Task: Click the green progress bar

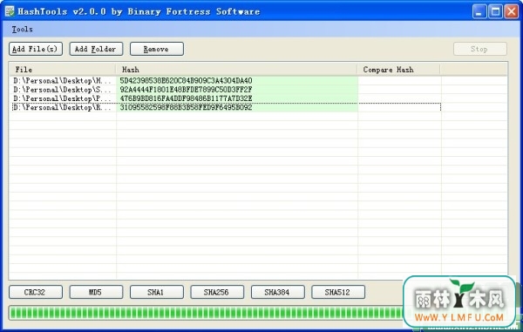Action: pos(207,313)
